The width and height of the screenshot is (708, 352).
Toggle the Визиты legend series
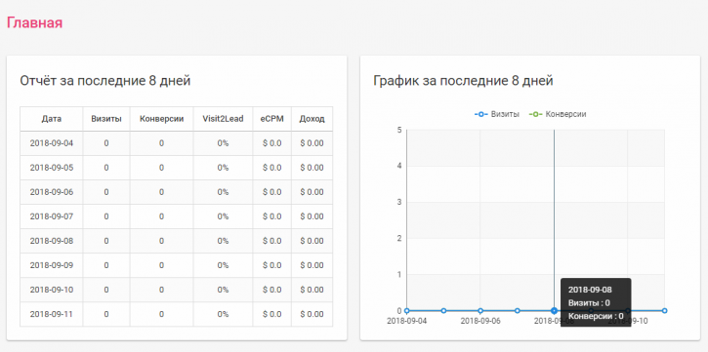click(497, 114)
